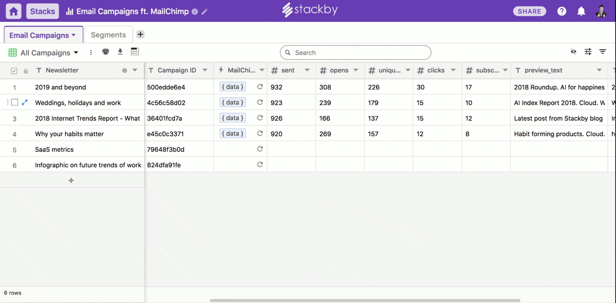Click the Search input field
The image size is (616, 303).
pyautogui.click(x=355, y=52)
